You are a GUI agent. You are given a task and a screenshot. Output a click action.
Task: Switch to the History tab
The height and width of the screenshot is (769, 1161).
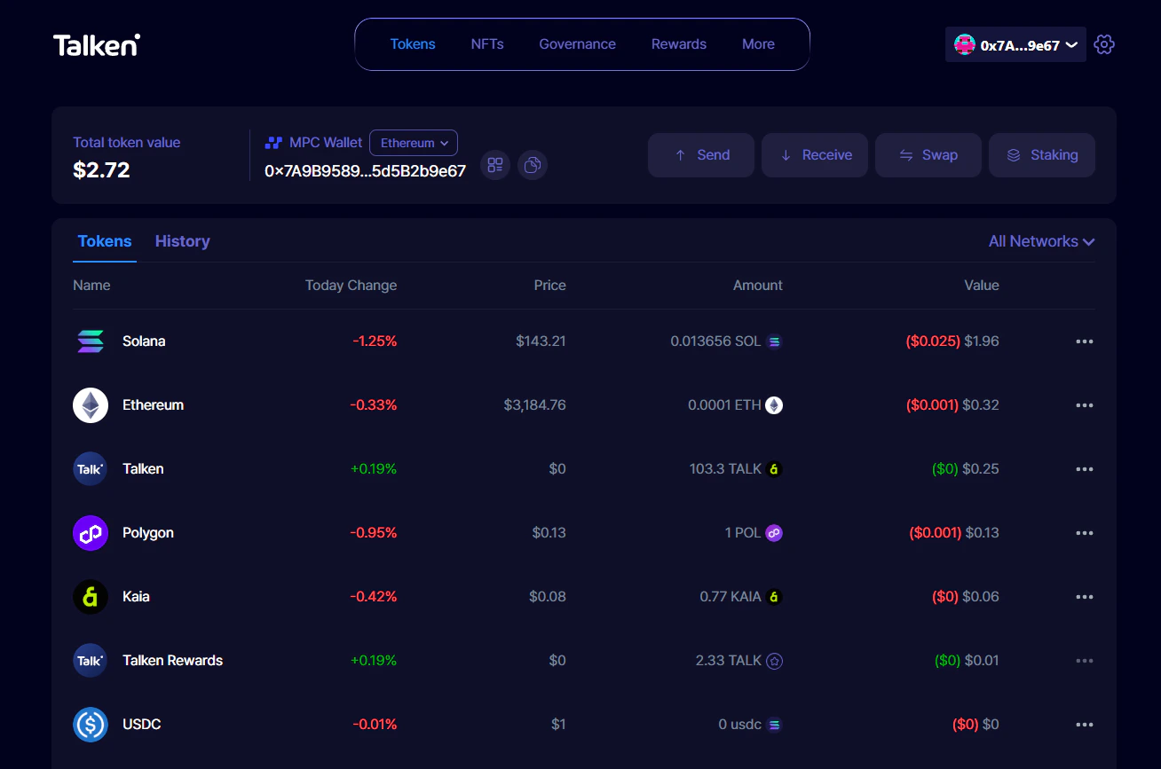point(182,241)
